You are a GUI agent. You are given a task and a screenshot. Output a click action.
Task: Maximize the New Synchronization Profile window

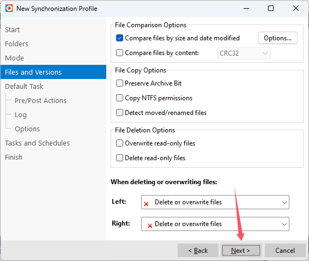coord(271,8)
